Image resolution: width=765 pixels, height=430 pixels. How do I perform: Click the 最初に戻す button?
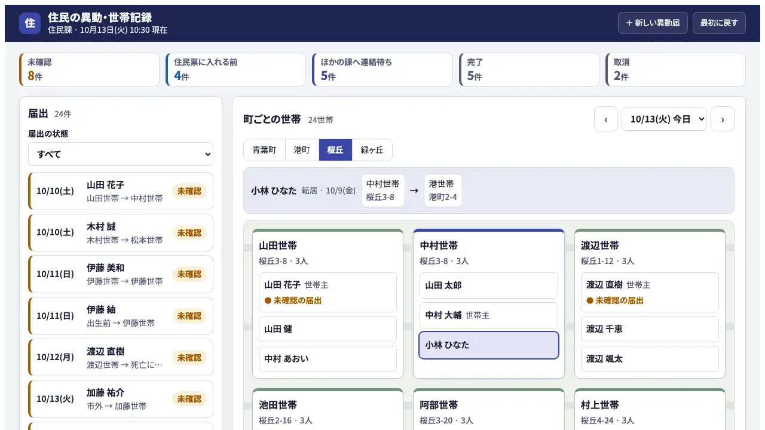click(719, 23)
